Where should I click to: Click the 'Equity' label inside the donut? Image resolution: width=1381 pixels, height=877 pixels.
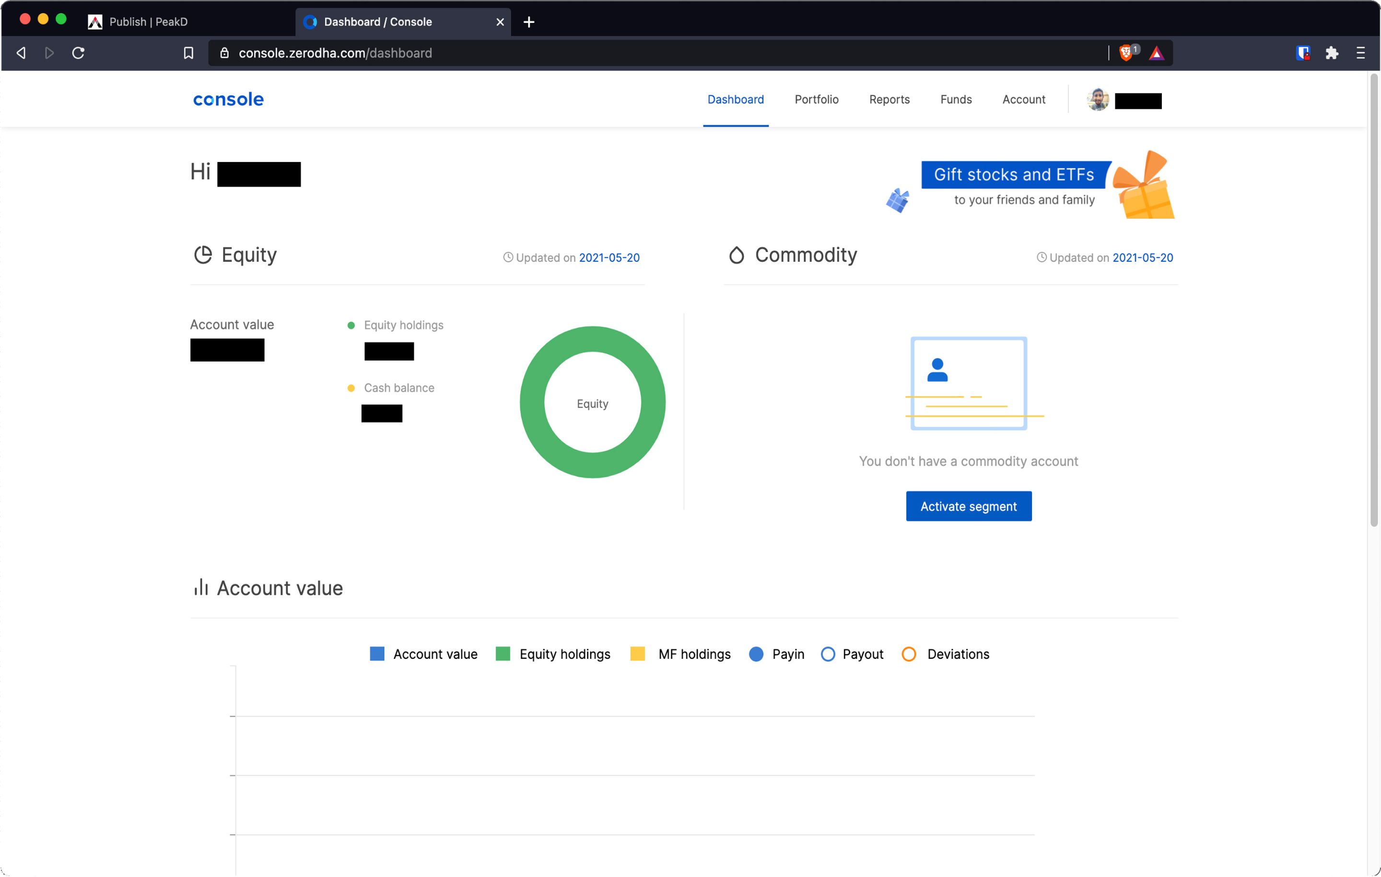(592, 404)
